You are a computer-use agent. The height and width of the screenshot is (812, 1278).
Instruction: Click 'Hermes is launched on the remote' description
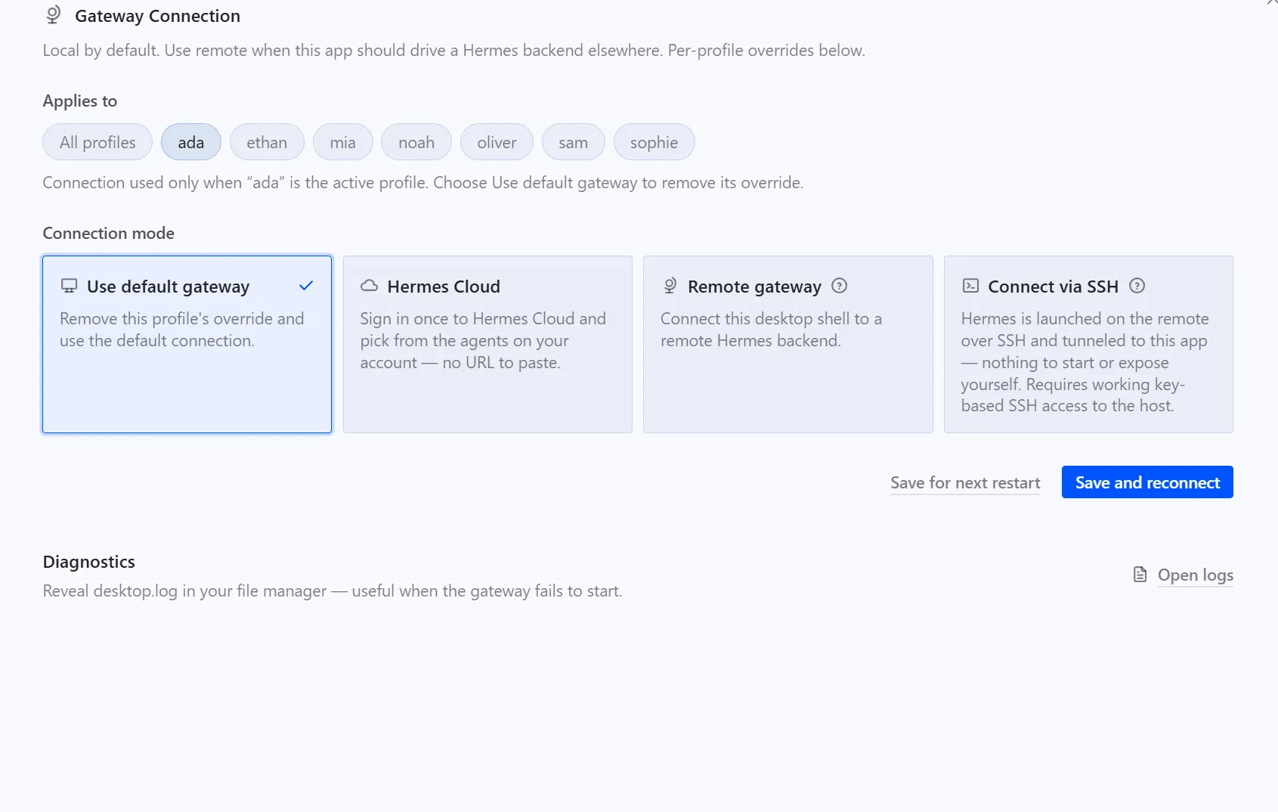pyautogui.click(x=1085, y=362)
